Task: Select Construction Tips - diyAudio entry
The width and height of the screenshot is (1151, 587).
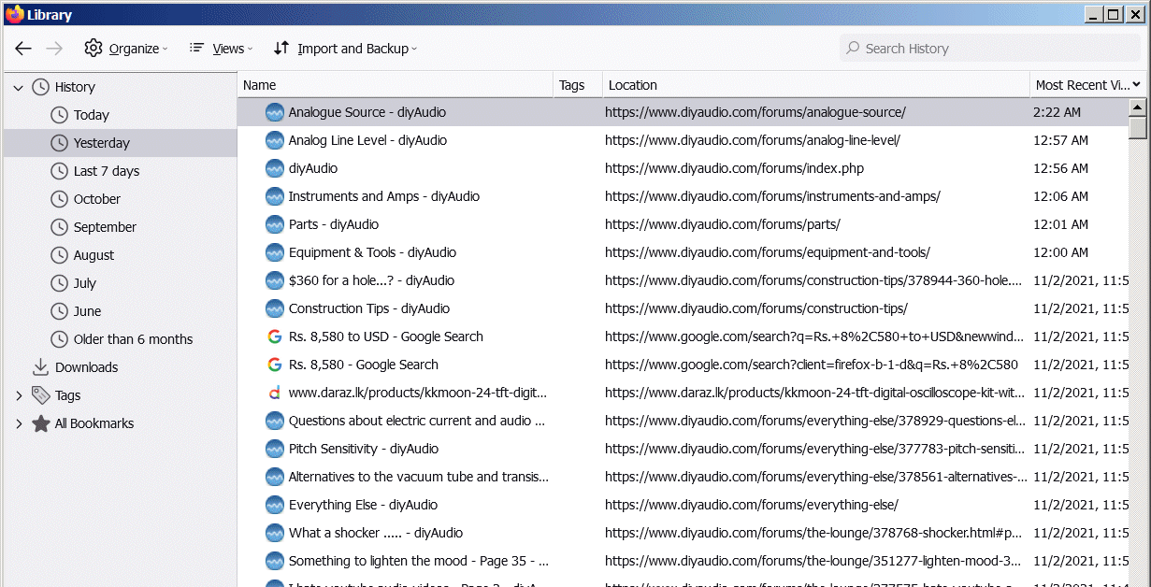Action: tap(682, 308)
